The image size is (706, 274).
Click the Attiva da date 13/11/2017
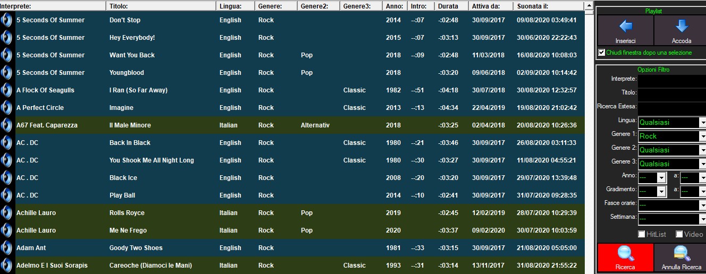[489, 266]
